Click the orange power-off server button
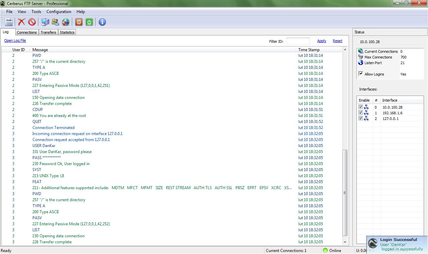Screen dimensions: 428x254 click(x=79, y=22)
